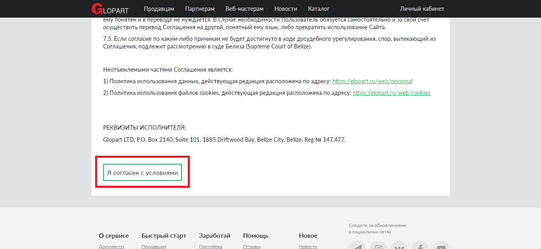
Task: Visit the Отзывы footer link
Action: pos(252,247)
